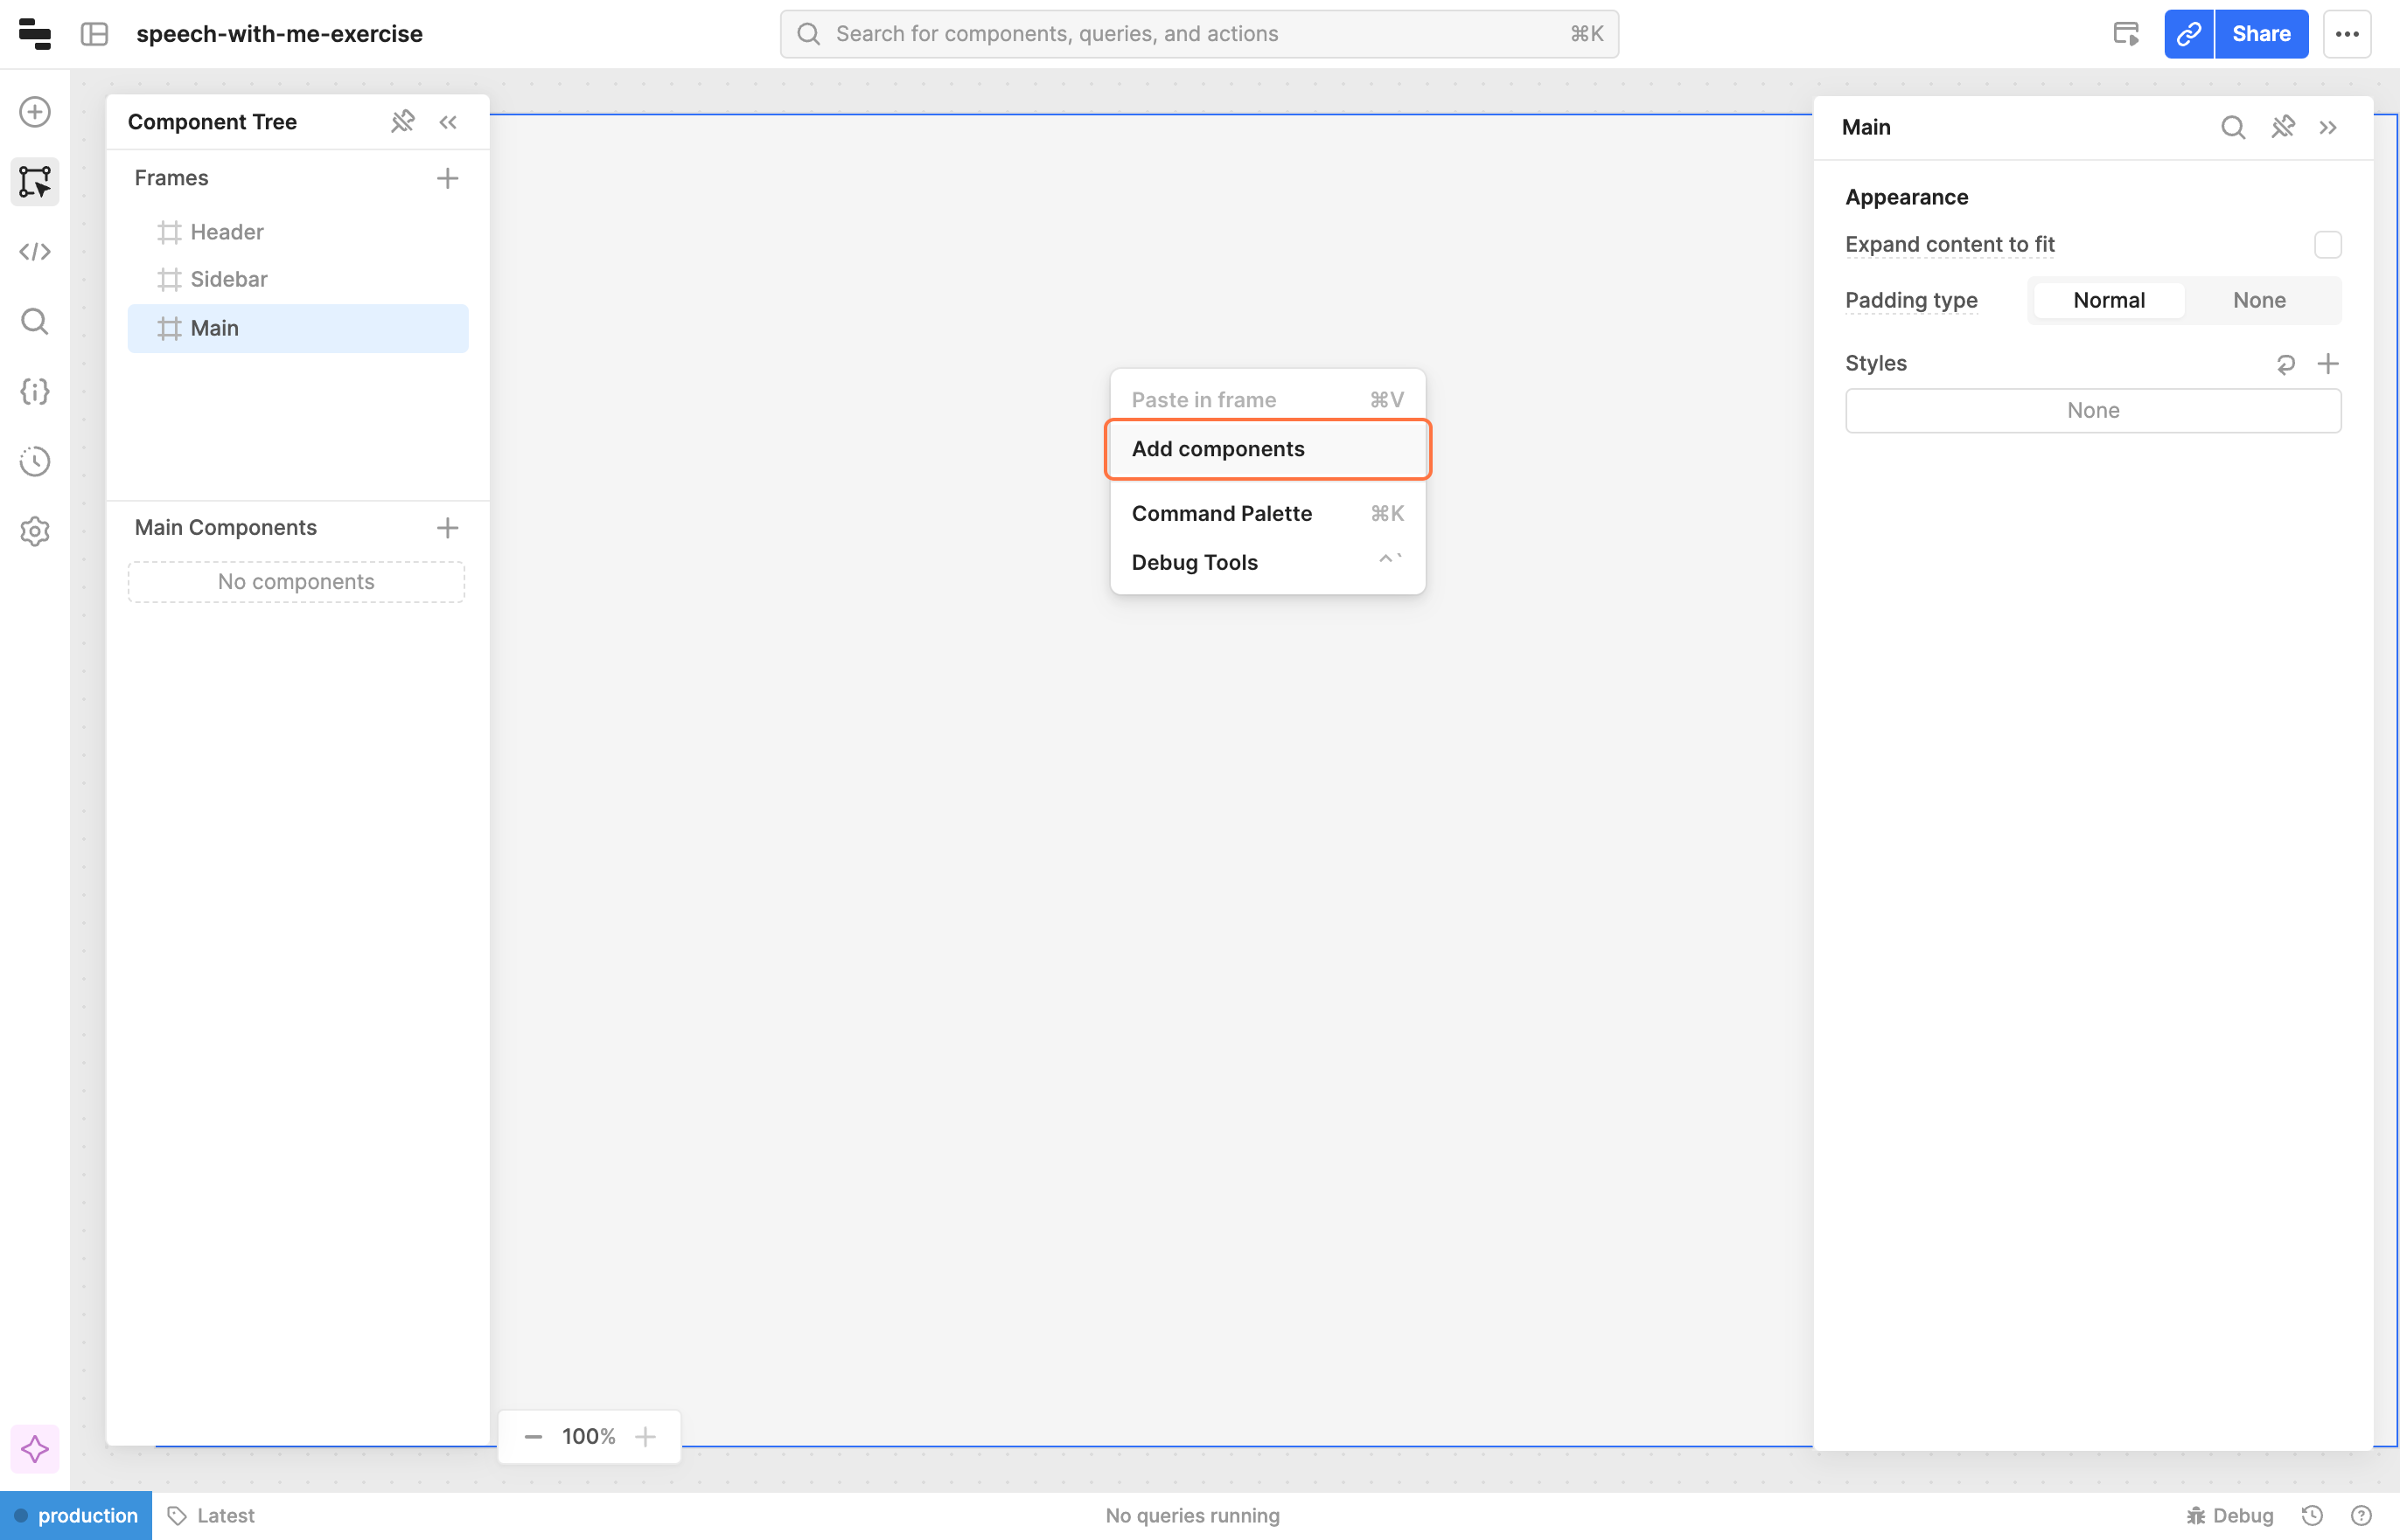Zoom in canvas with plus control
2400x1540 pixels.
click(645, 1437)
